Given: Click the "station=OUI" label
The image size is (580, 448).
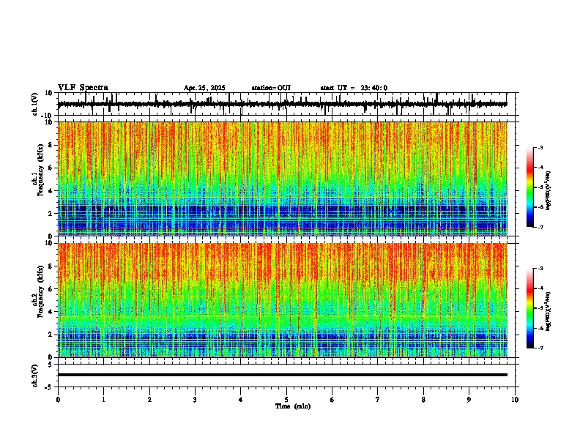Looking at the screenshot, I should (271, 88).
